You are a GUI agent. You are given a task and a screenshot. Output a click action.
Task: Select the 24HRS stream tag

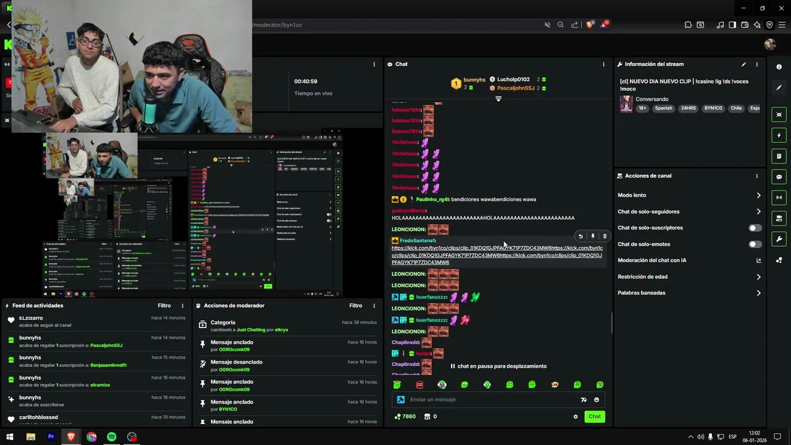[x=688, y=108]
